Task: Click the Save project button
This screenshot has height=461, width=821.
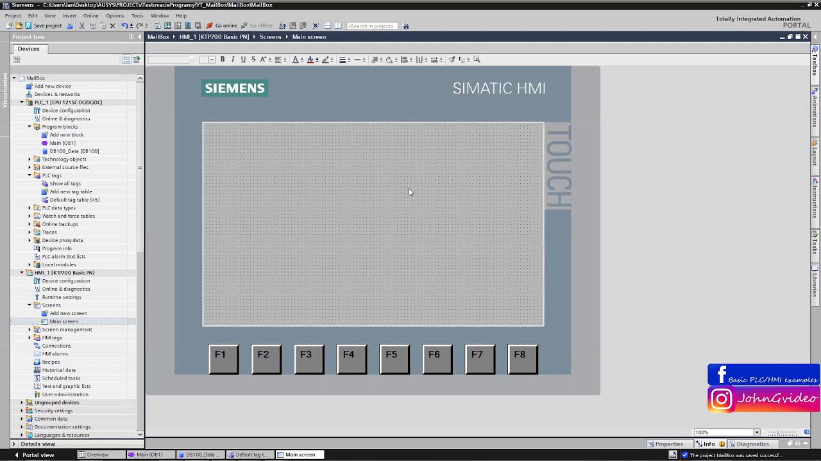Action: (x=43, y=26)
